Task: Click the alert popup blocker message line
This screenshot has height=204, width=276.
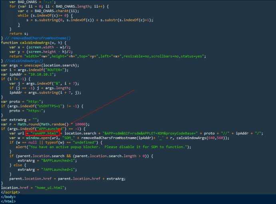Action: click(x=104, y=147)
